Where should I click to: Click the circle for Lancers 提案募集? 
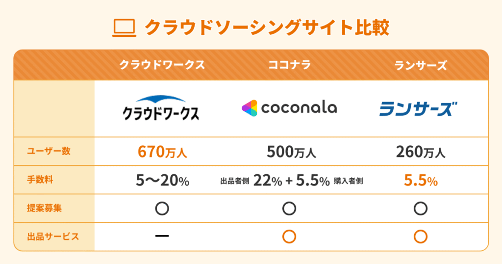pyautogui.click(x=420, y=209)
